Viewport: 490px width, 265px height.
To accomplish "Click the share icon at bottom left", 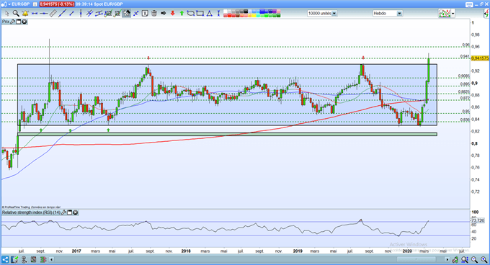I will pyautogui.click(x=5, y=259).
